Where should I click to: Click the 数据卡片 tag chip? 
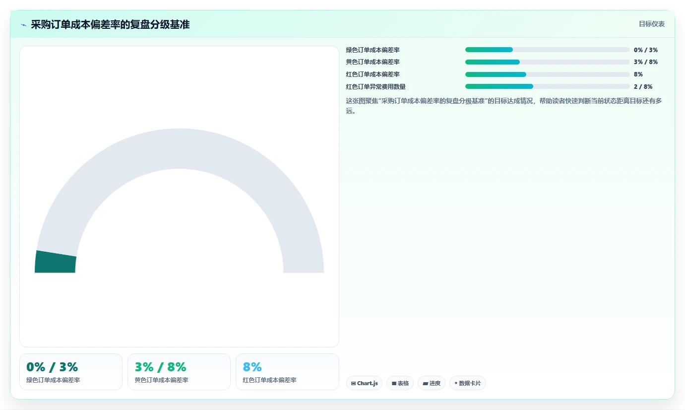[467, 383]
